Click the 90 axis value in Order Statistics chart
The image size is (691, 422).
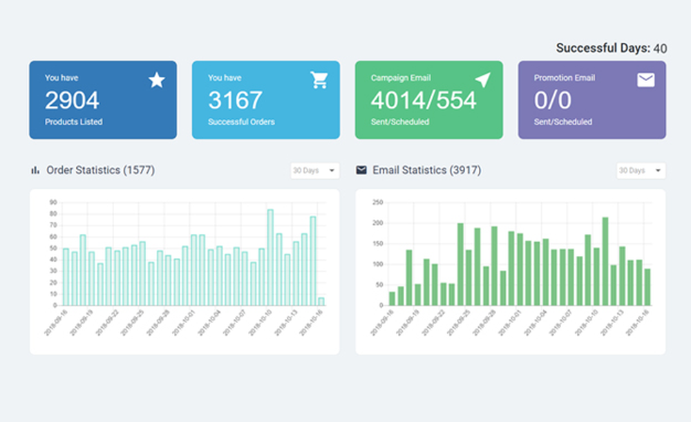(53, 202)
